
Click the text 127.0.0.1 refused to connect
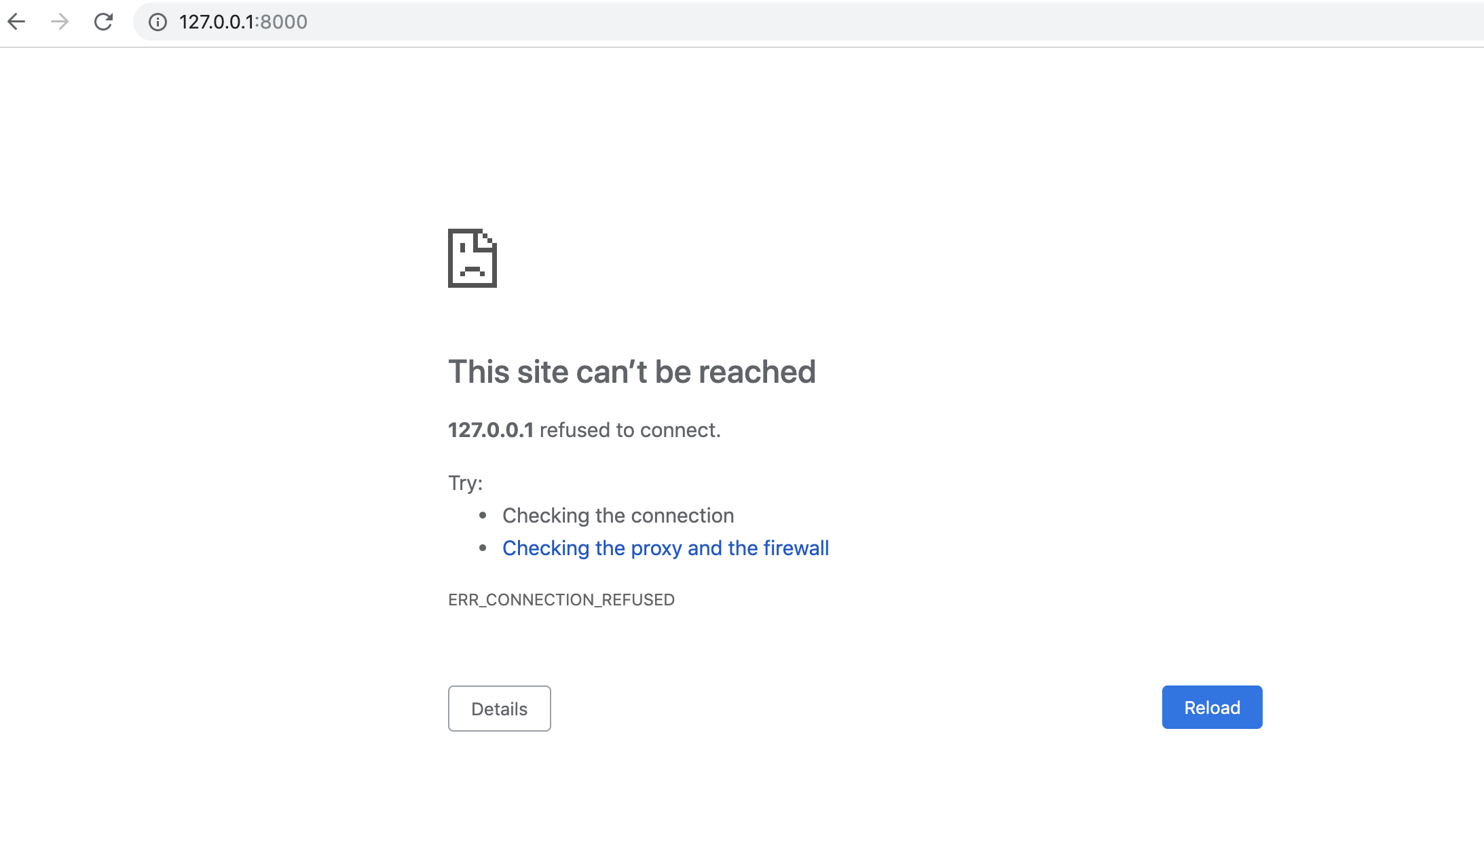[584, 429]
